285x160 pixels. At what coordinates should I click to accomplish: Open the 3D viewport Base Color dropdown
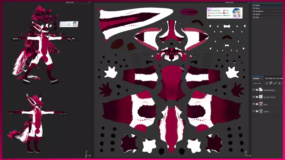coord(78,2)
